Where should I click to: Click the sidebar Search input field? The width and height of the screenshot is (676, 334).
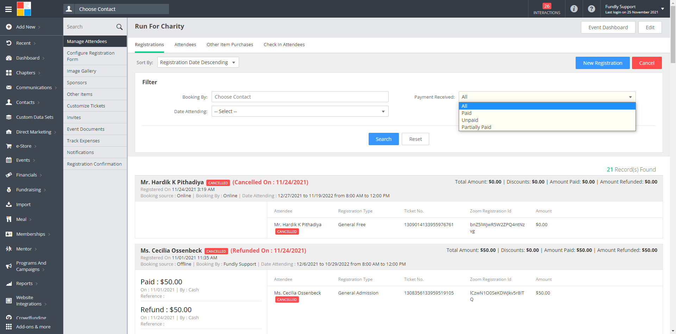(x=90, y=27)
